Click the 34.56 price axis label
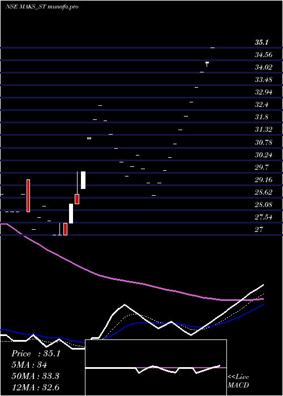Image resolution: width=283 pixels, height=396 pixels. [263, 55]
